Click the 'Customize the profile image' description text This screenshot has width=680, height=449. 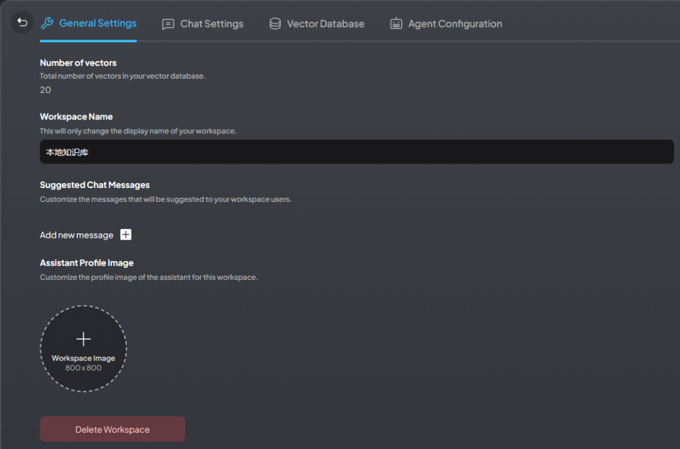tap(149, 277)
